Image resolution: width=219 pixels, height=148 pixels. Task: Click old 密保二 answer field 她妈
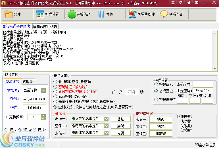click(x=161, y=127)
